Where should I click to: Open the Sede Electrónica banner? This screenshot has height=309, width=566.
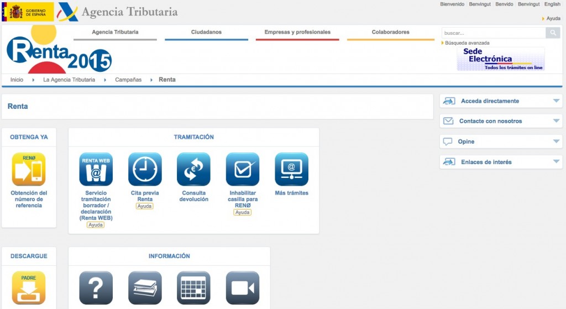(x=501, y=59)
